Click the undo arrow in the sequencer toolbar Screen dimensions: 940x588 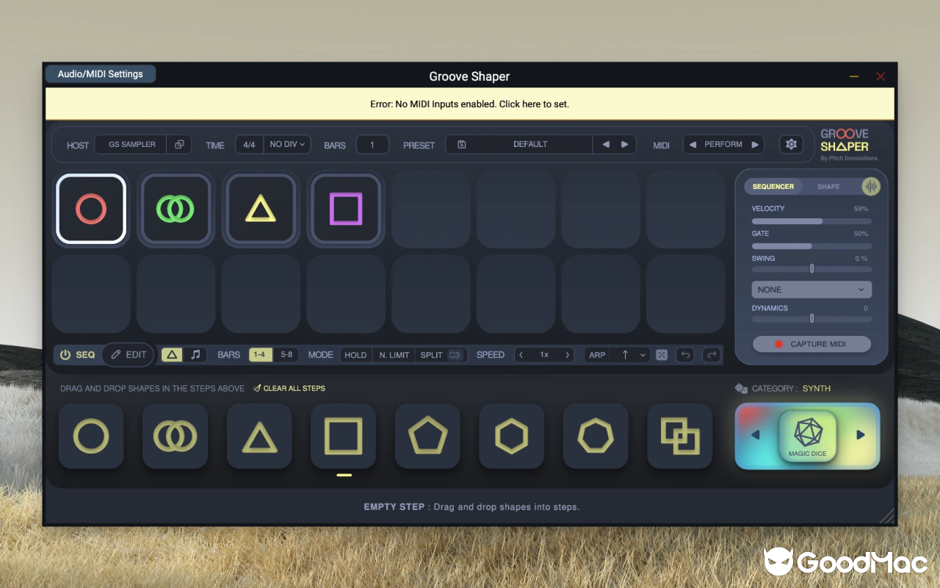pyautogui.click(x=684, y=355)
